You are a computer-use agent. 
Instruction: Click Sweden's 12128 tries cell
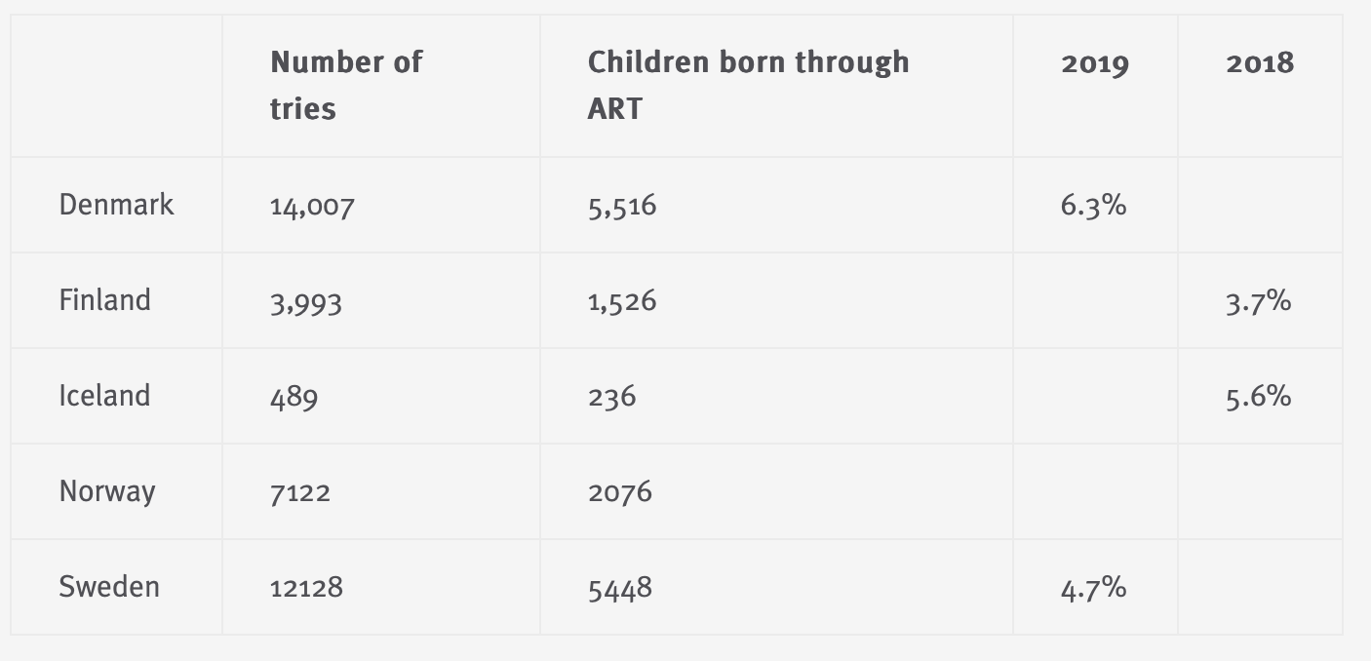click(x=306, y=588)
